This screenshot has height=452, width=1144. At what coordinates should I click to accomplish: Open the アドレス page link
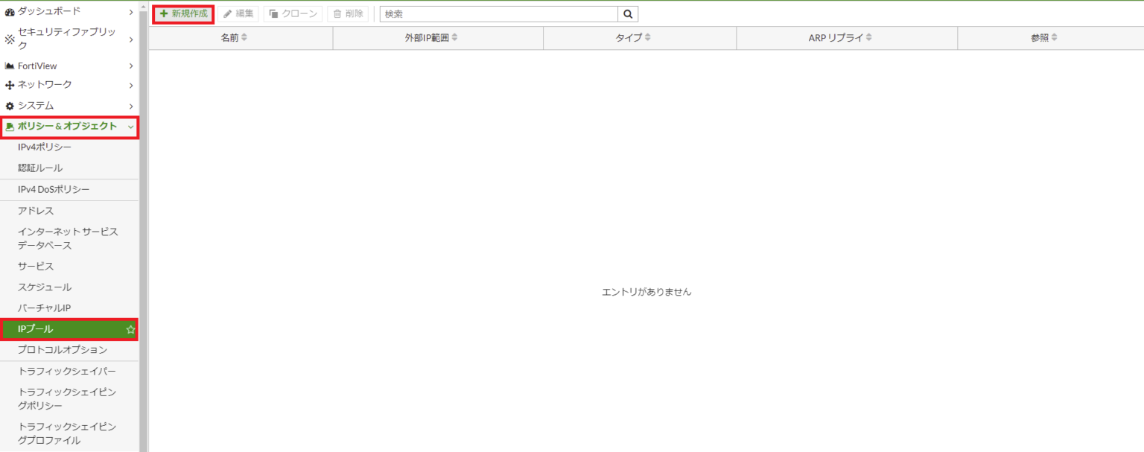point(36,211)
